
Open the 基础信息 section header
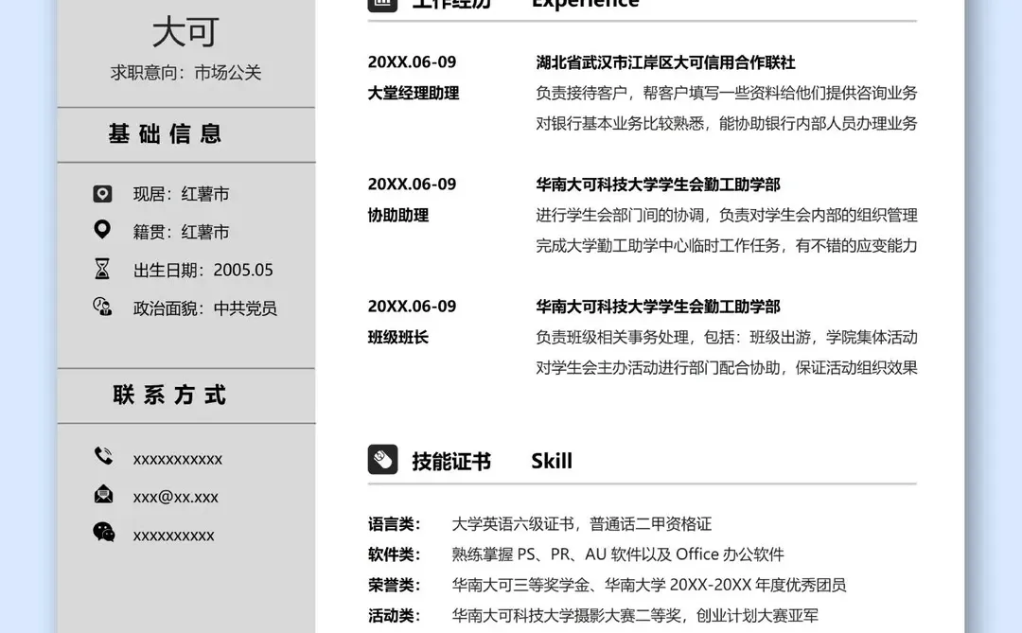[x=167, y=134]
